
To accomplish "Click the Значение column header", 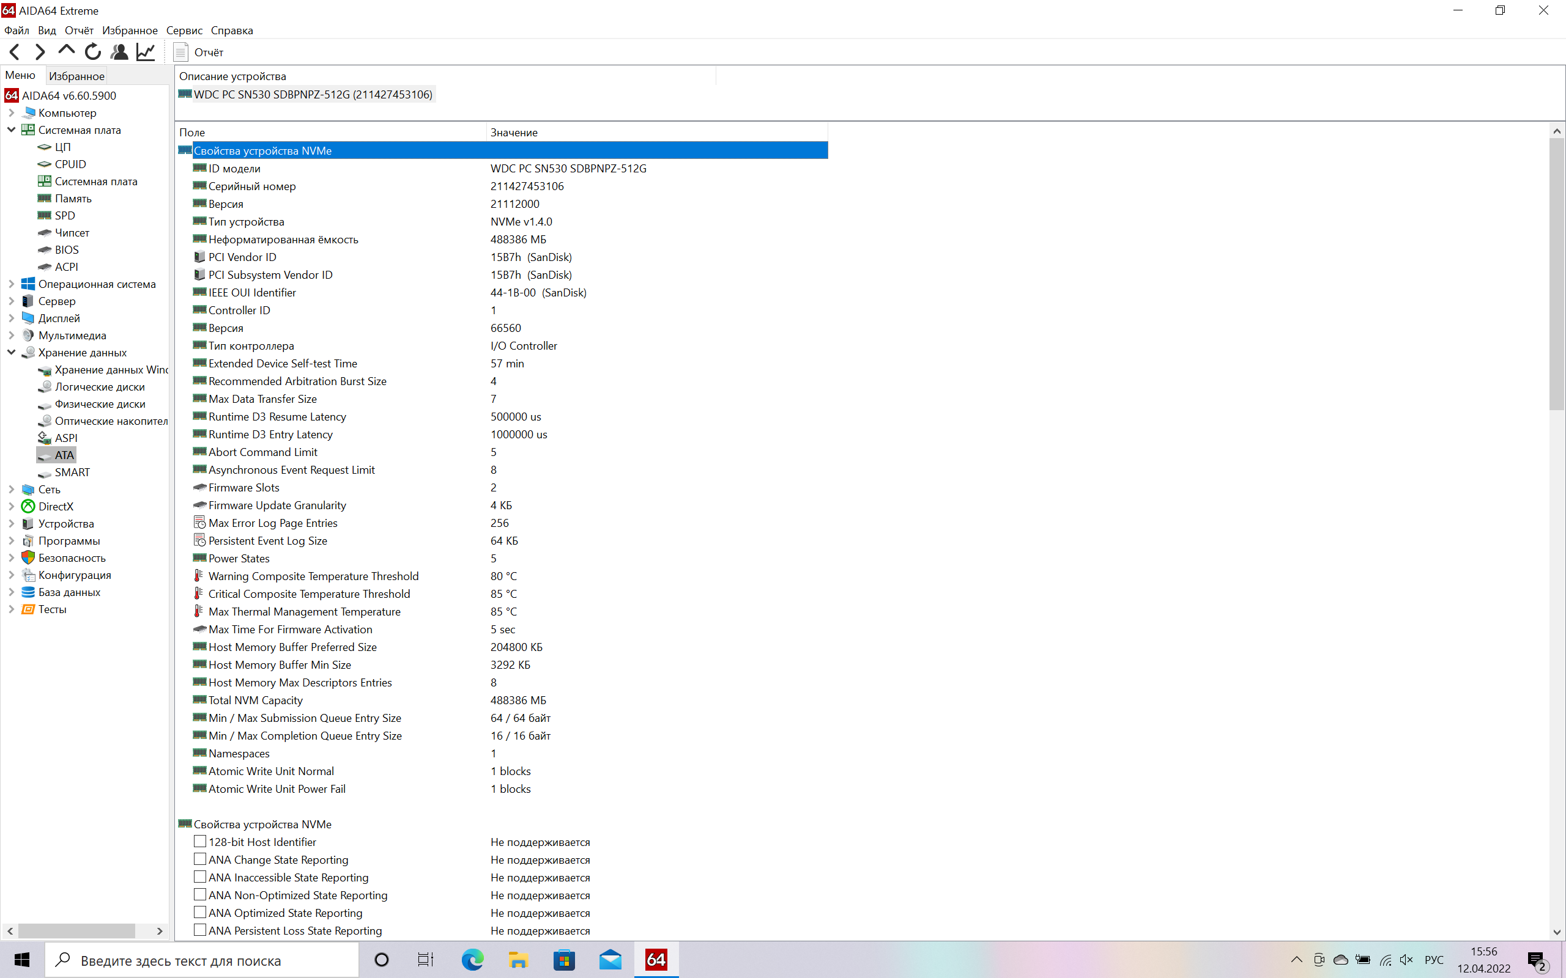I will [x=514, y=133].
